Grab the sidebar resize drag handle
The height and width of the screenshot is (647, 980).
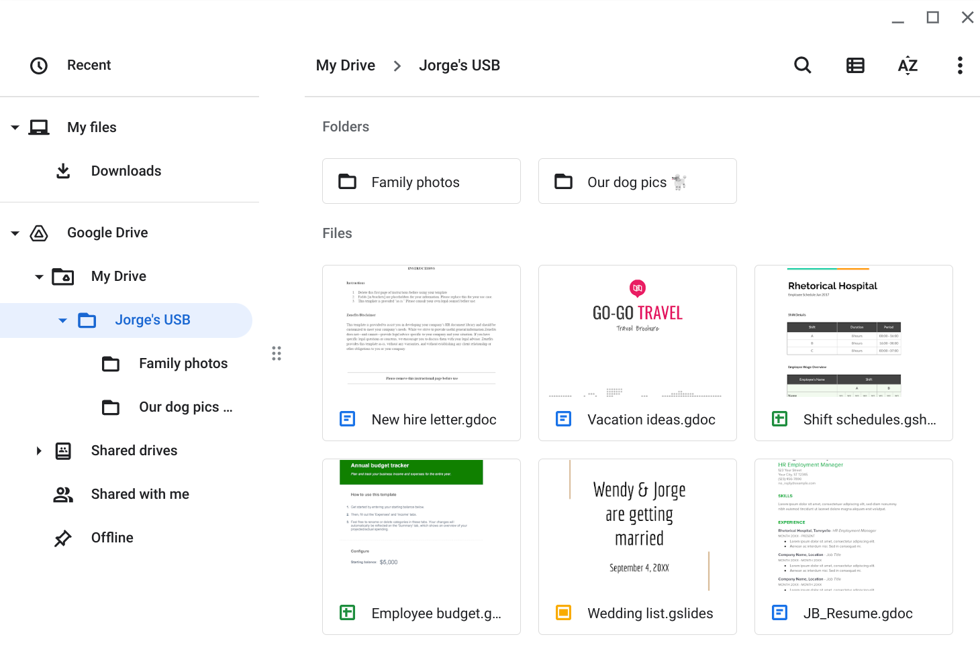tap(277, 353)
